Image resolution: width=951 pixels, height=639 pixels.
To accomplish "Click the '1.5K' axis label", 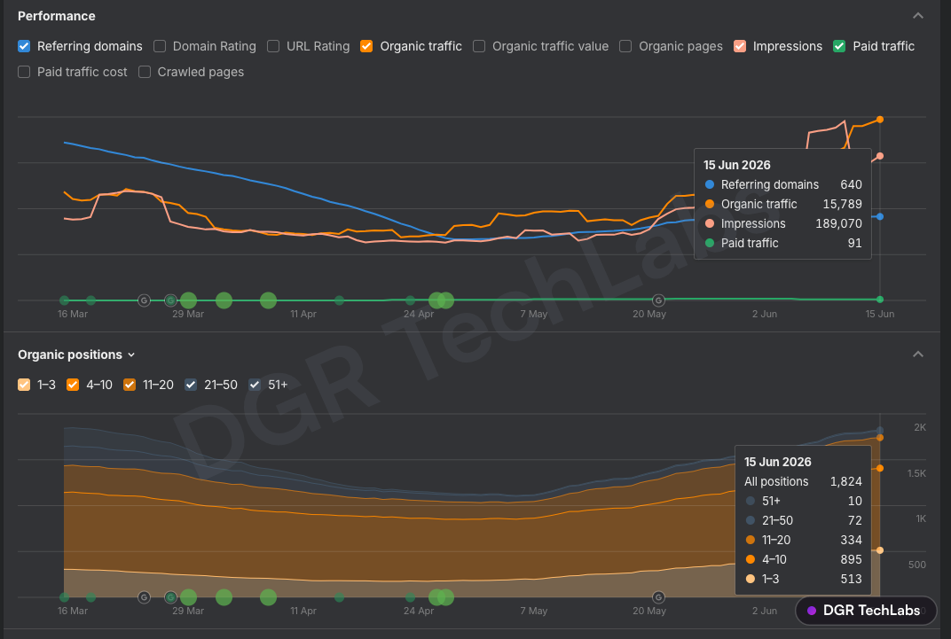I will (x=916, y=473).
